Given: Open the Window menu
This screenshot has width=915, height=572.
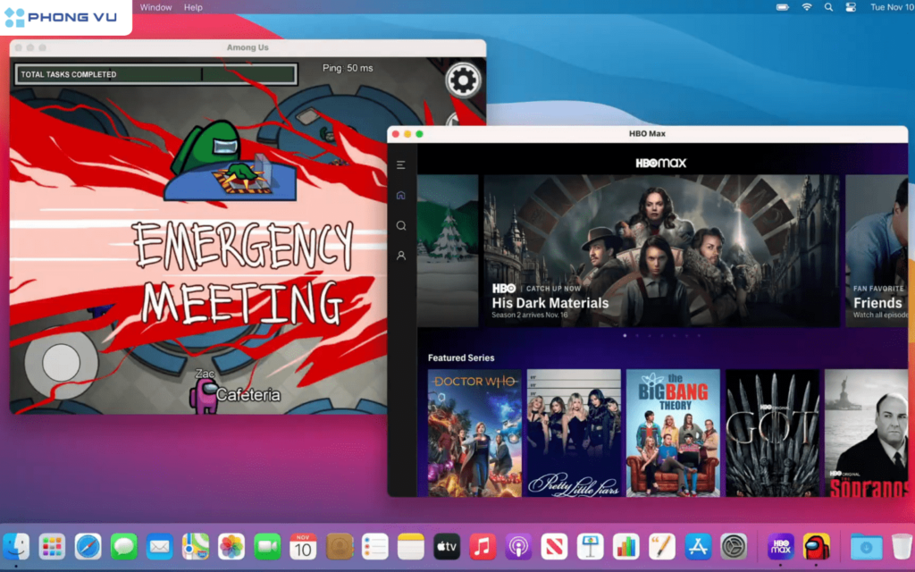Looking at the screenshot, I should point(155,7).
